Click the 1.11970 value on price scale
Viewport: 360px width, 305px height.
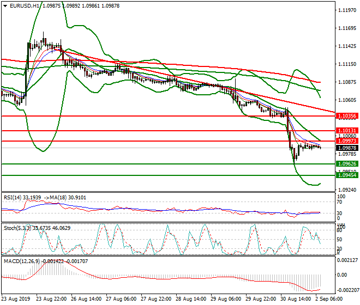click(347, 10)
